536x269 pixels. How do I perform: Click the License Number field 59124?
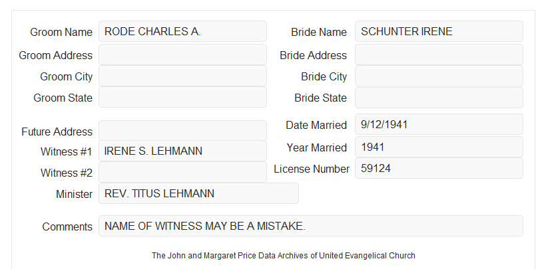tap(439, 168)
